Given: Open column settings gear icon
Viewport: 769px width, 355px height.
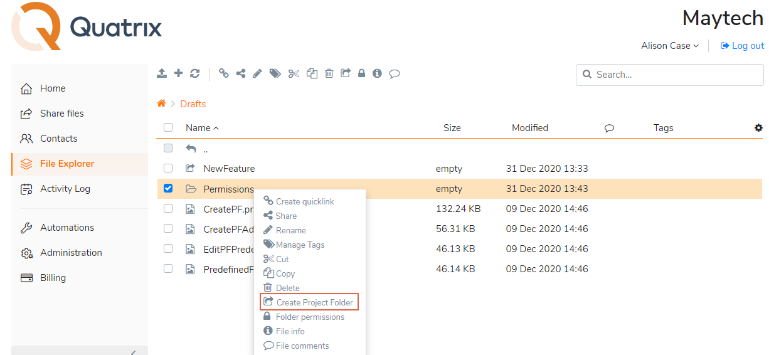Looking at the screenshot, I should pyautogui.click(x=758, y=128).
